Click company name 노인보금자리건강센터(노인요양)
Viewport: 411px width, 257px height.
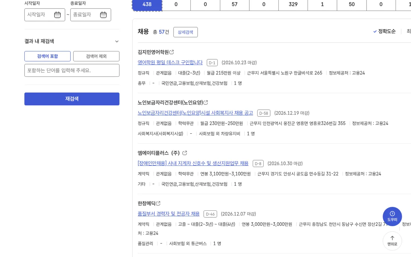pos(170,102)
